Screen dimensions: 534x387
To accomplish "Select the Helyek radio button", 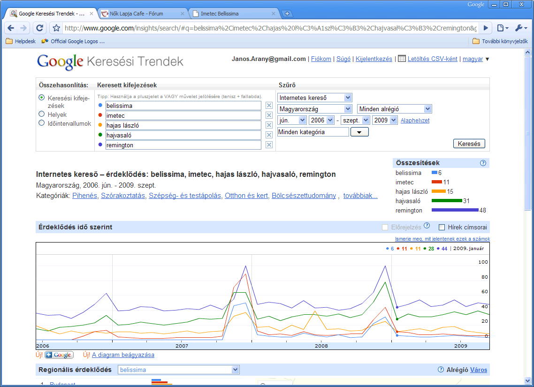I will (42, 114).
